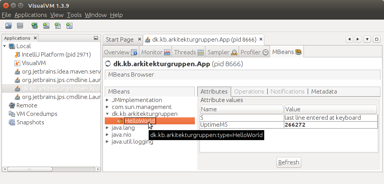Switch to the Profiler tab
The width and height of the screenshot is (384, 184).
click(x=254, y=52)
